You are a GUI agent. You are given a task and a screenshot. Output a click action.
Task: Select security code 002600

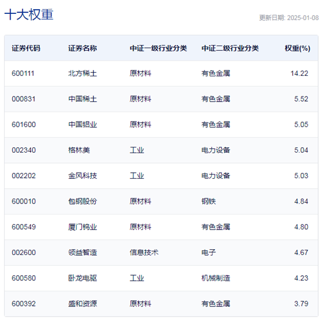tap(24, 253)
